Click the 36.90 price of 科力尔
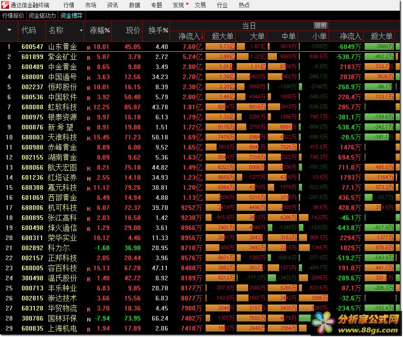403x337 pixels. pyautogui.click(x=133, y=248)
